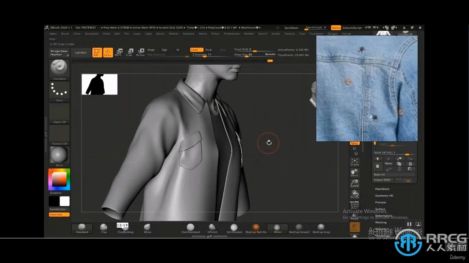Expand the Geometry HD subpalette

tap(384, 196)
